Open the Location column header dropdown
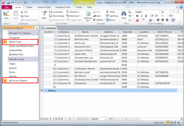 (153, 32)
